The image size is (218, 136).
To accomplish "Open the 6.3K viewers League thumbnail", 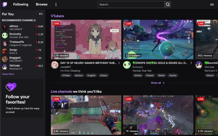I will point(207,115).
